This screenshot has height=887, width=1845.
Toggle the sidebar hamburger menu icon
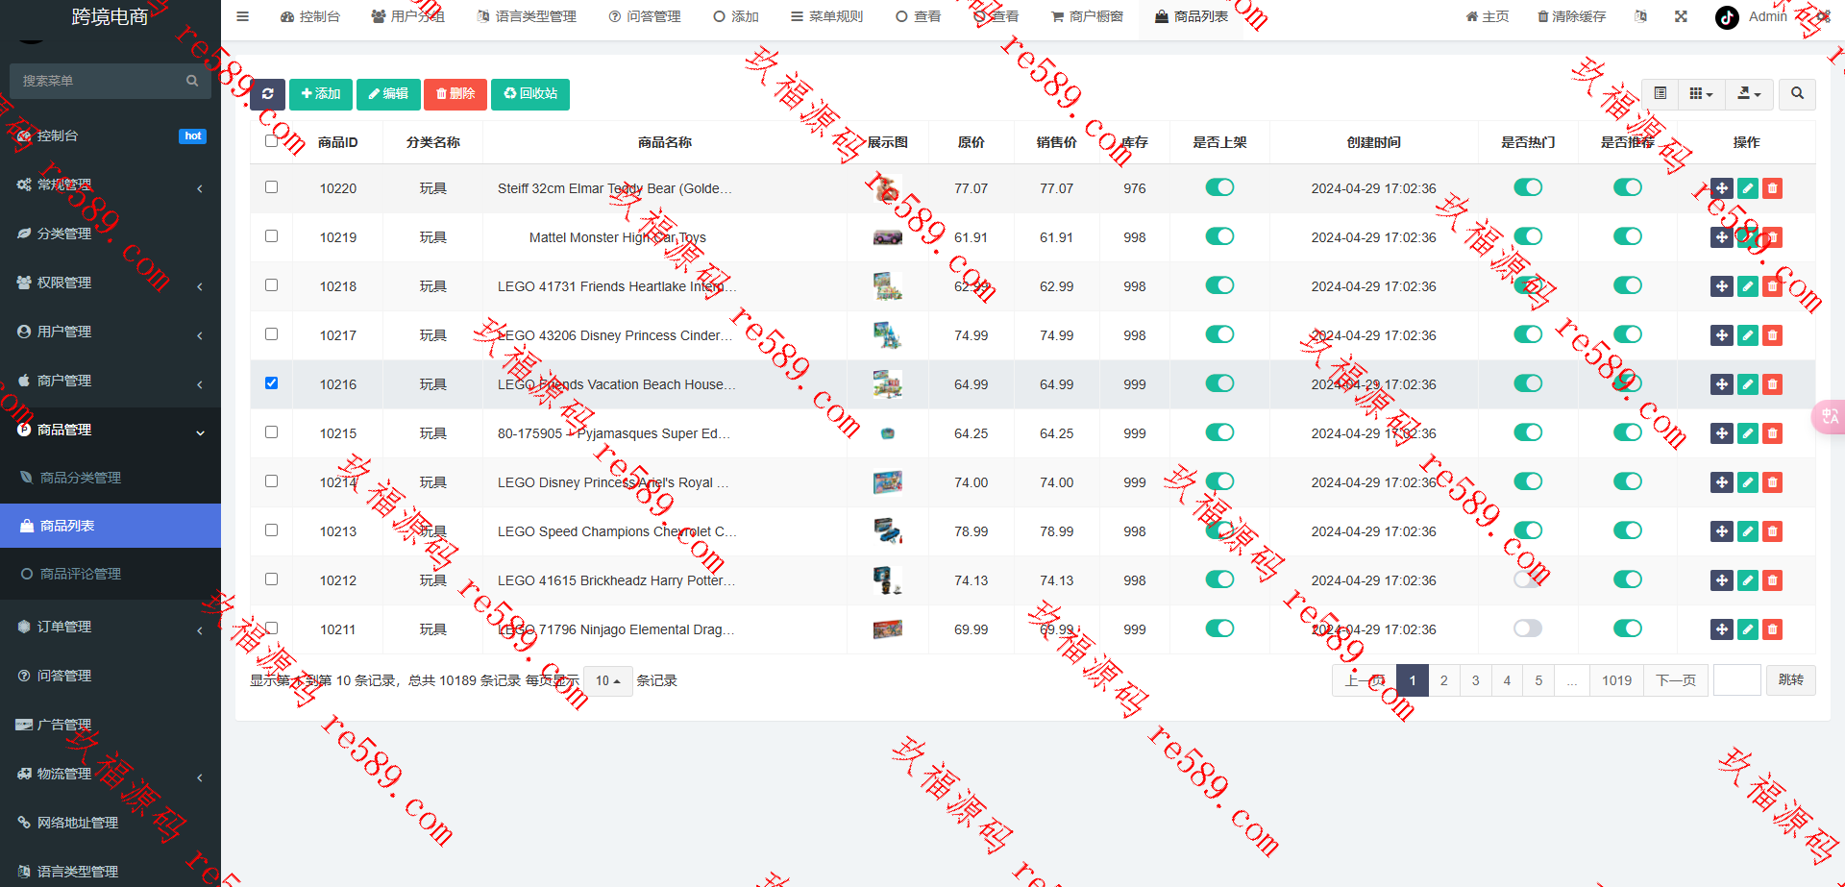(242, 16)
